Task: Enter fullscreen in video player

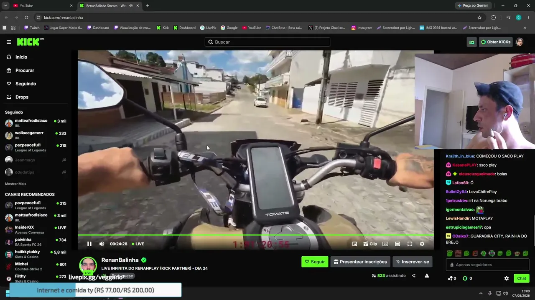Action: coord(410,244)
